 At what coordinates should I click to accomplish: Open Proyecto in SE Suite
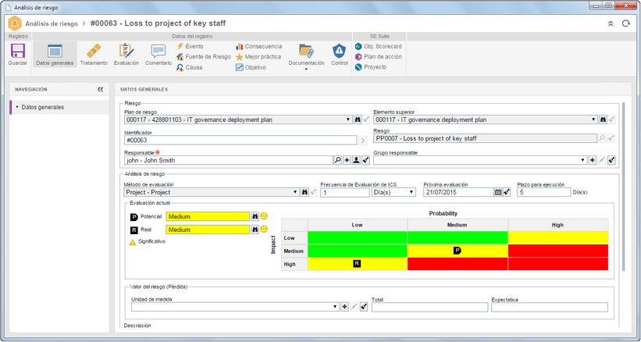click(x=371, y=67)
